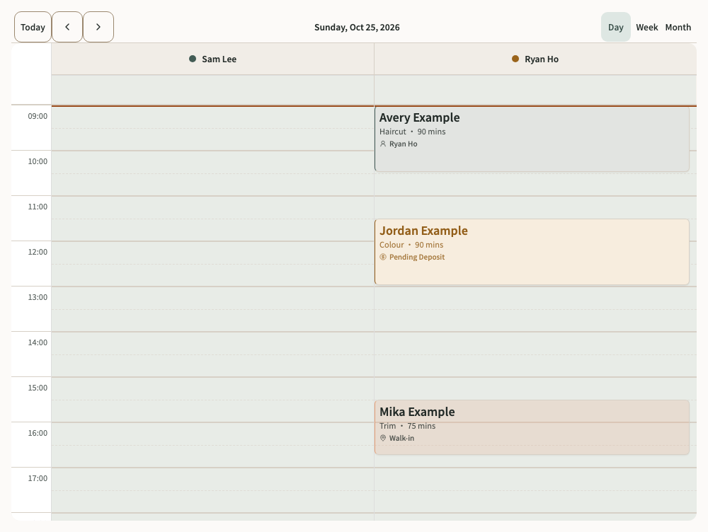Image resolution: width=708 pixels, height=532 pixels.
Task: Click the 12:00 time label
Action: (x=38, y=252)
